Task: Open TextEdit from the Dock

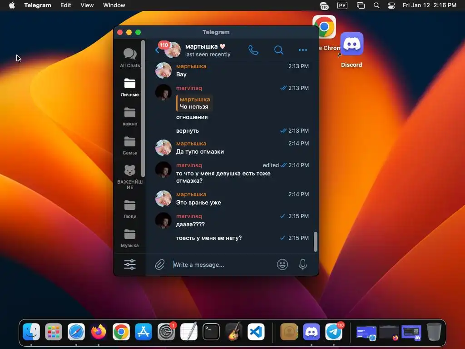Action: pos(188,332)
